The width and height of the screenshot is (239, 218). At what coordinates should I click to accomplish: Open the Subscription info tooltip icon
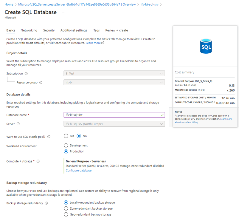27,73
